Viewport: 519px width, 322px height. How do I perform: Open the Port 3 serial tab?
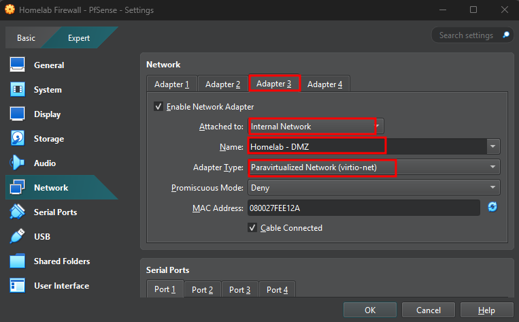(239, 289)
